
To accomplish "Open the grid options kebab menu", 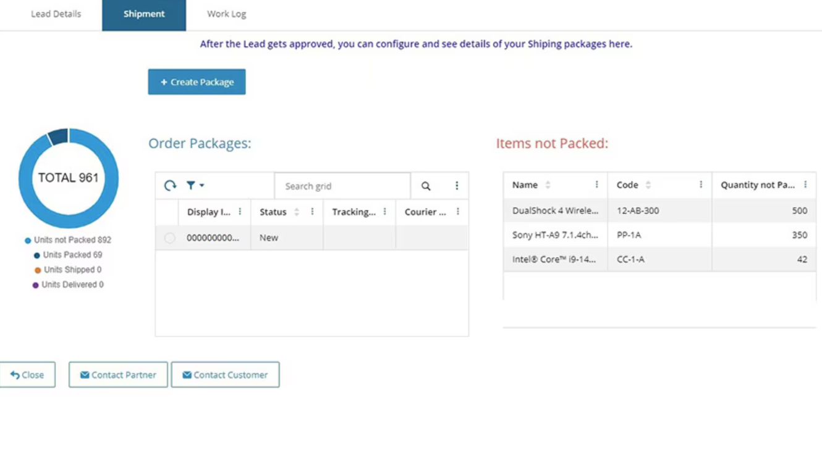I will (x=456, y=185).
